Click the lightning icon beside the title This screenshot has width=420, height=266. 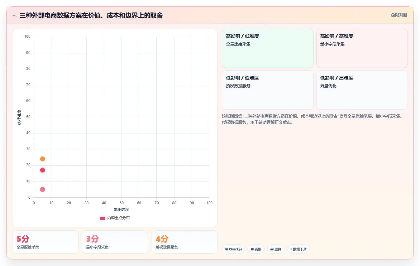click(x=15, y=16)
